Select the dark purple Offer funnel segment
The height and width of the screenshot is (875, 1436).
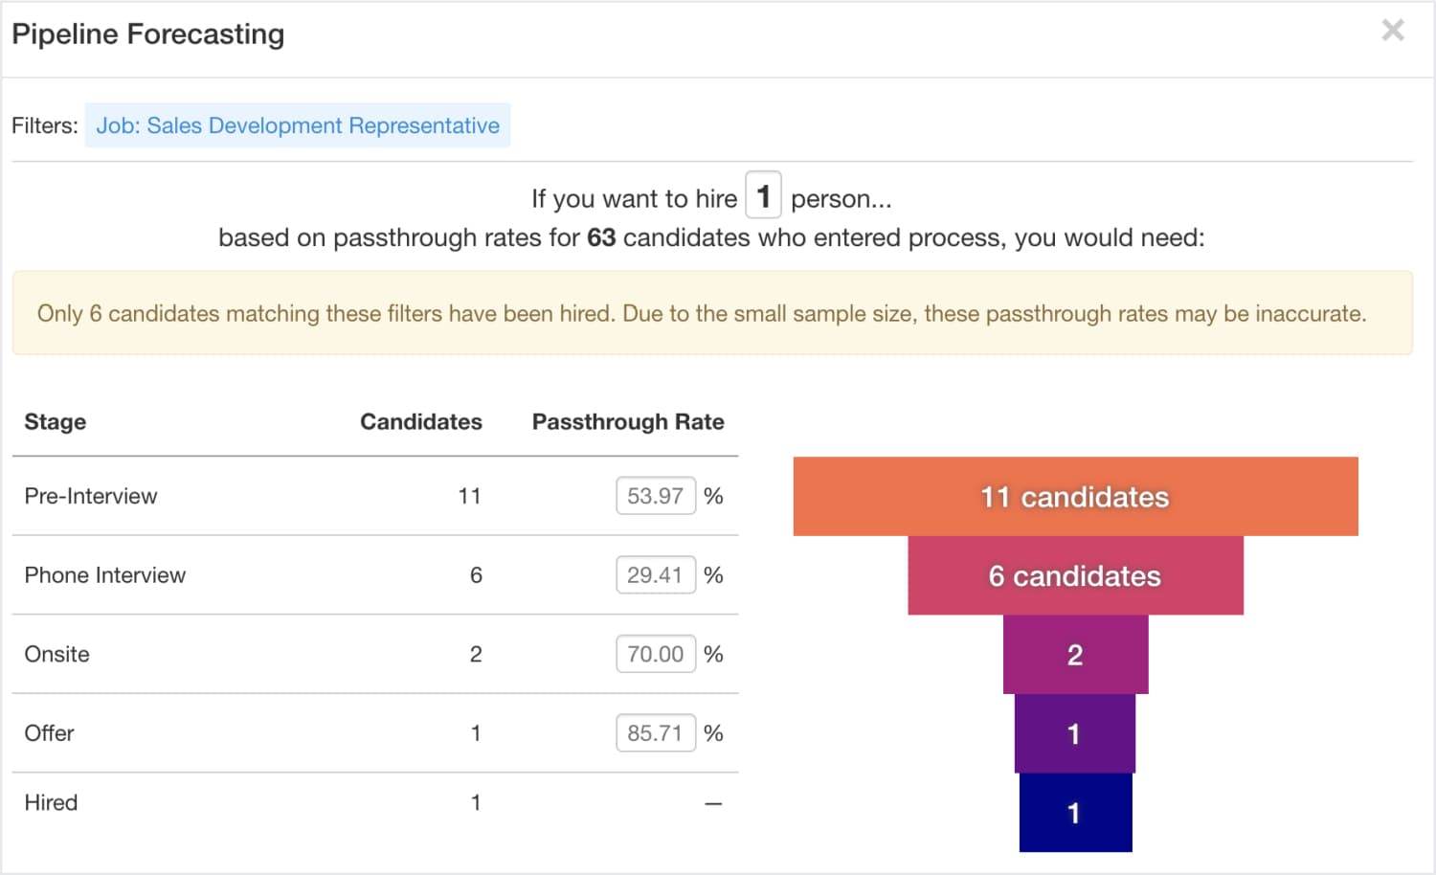(1075, 733)
